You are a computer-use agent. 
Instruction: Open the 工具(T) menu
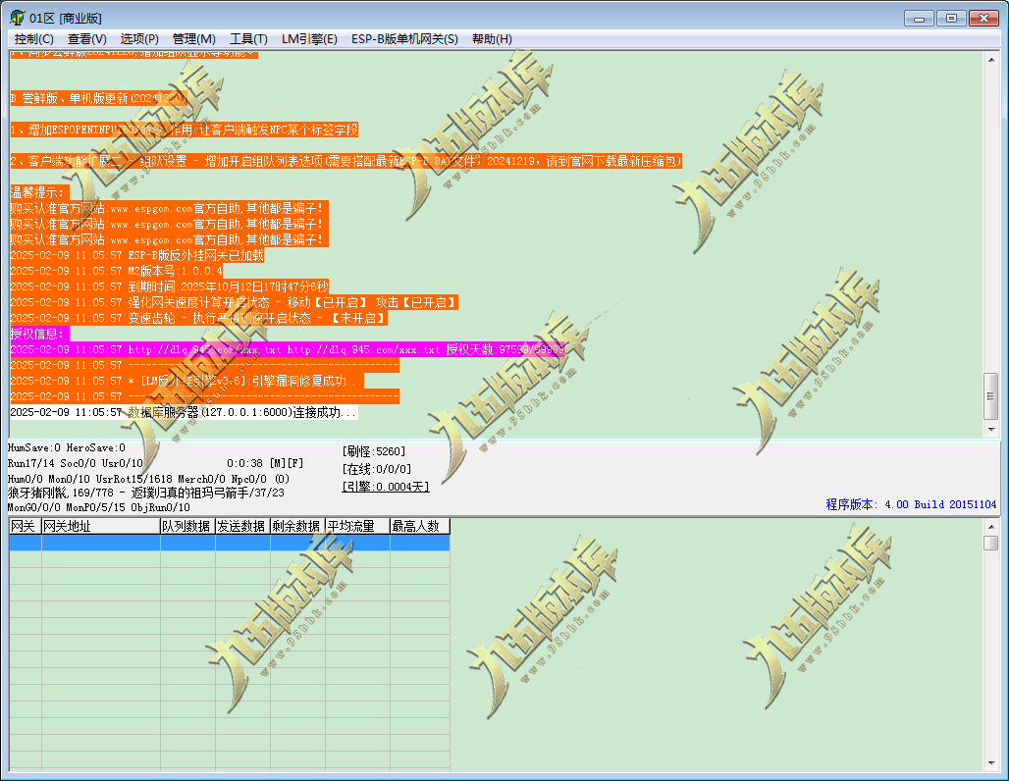coord(248,39)
